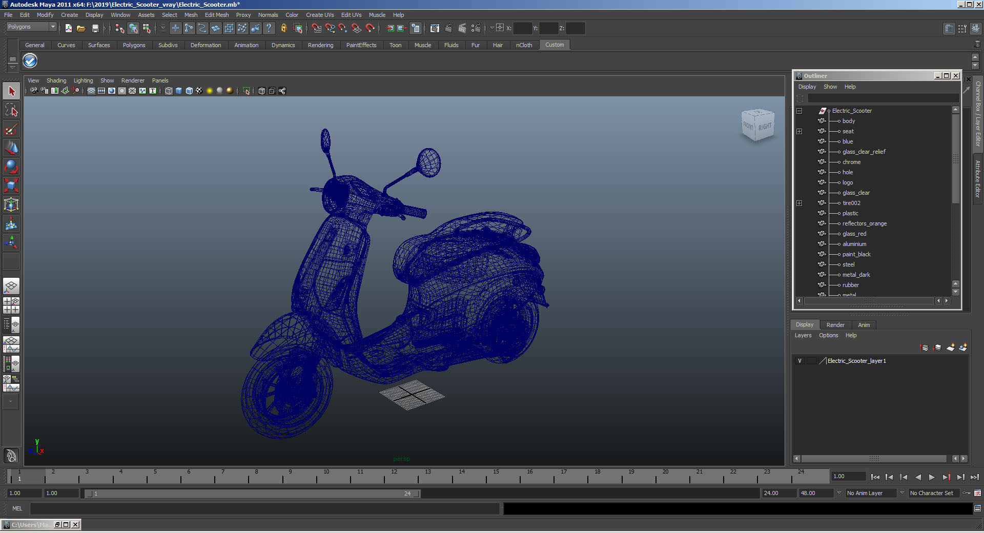Image resolution: width=984 pixels, height=533 pixels.
Task: Toggle select by object type icon
Action: pos(133,28)
